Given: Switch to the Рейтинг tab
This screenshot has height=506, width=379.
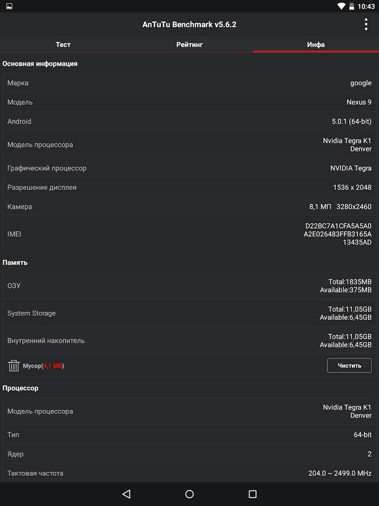Looking at the screenshot, I should (x=189, y=45).
